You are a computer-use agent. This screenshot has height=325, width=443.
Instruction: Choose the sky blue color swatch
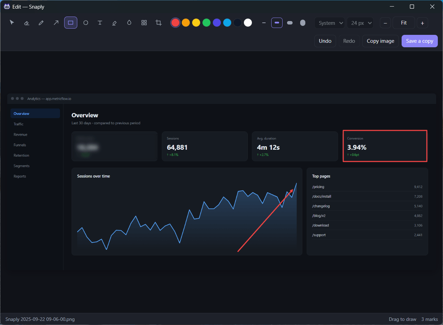pyautogui.click(x=227, y=23)
